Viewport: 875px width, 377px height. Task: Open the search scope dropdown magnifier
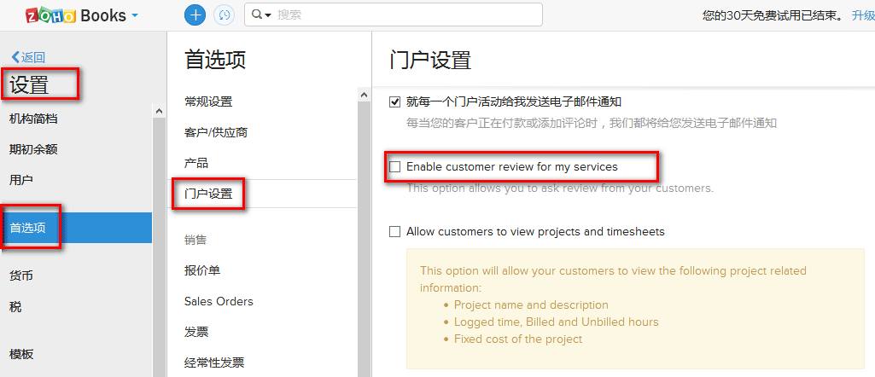pyautogui.click(x=260, y=15)
